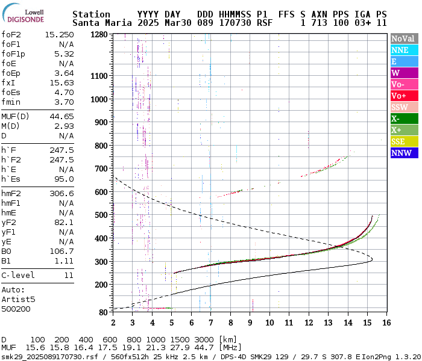Select the NoVal legend swatch
This screenshot has width=422, height=361.
coord(405,39)
